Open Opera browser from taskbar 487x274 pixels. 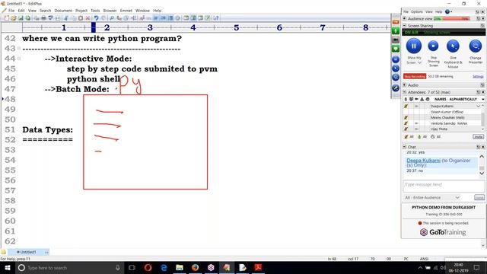(148, 267)
